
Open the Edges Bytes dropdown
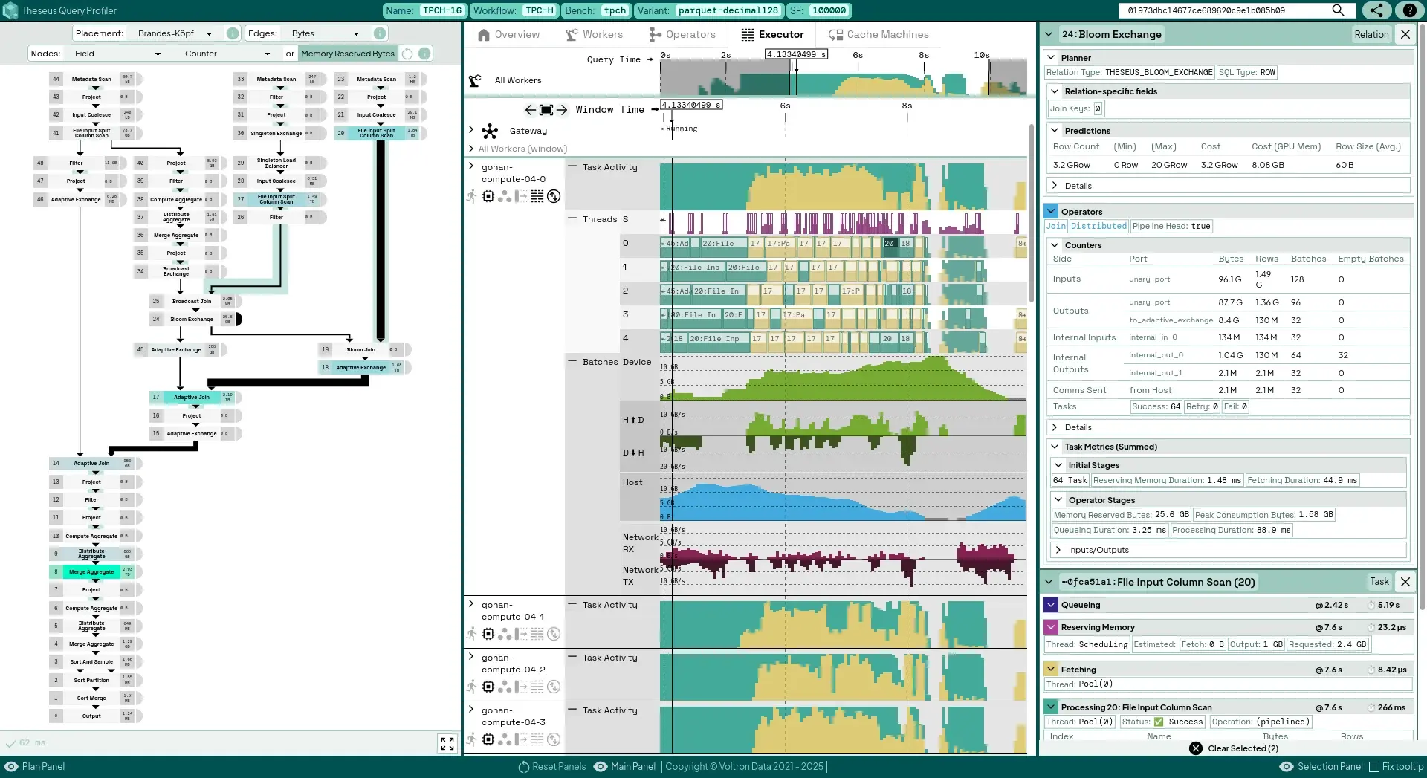coord(325,33)
